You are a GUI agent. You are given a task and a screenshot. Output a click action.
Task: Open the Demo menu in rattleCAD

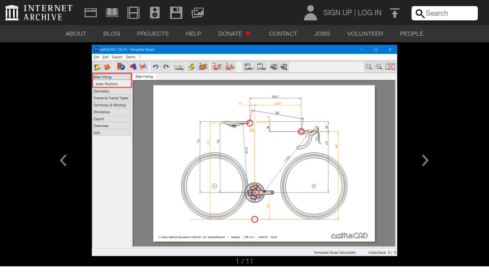(x=130, y=57)
